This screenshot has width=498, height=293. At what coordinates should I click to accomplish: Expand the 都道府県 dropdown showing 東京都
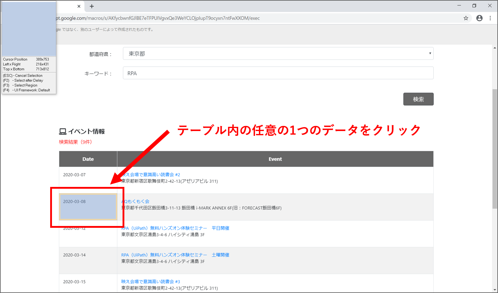[278, 54]
